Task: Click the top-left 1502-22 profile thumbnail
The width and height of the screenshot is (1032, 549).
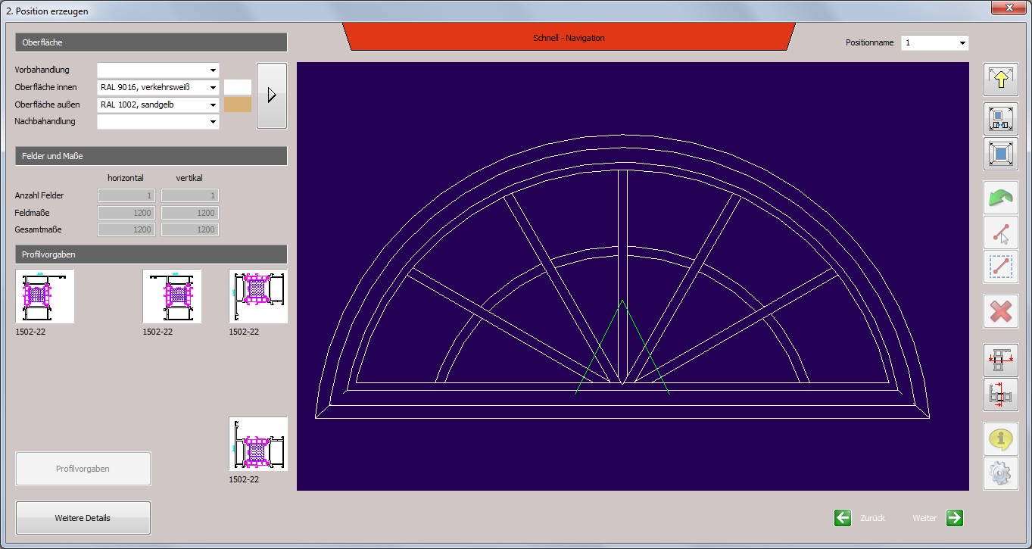Action: point(45,296)
